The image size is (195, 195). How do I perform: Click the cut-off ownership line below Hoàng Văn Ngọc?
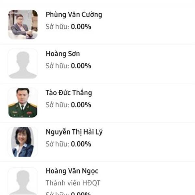tap(68, 193)
